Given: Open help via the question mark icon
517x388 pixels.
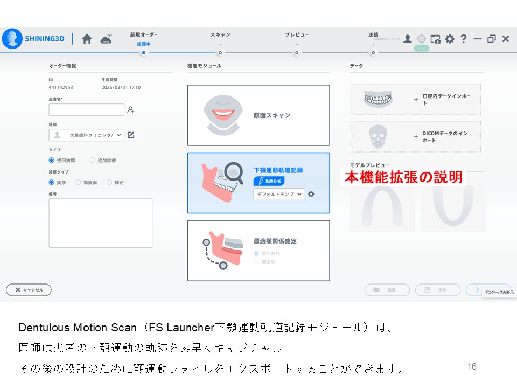Looking at the screenshot, I should click(x=463, y=39).
